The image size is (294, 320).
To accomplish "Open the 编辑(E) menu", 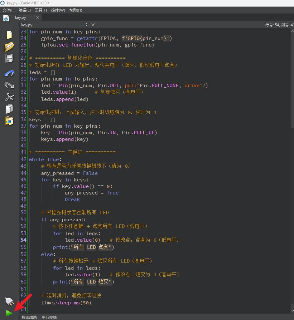I will 25,10.
